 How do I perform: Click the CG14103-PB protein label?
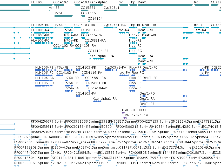click(86, 67)
